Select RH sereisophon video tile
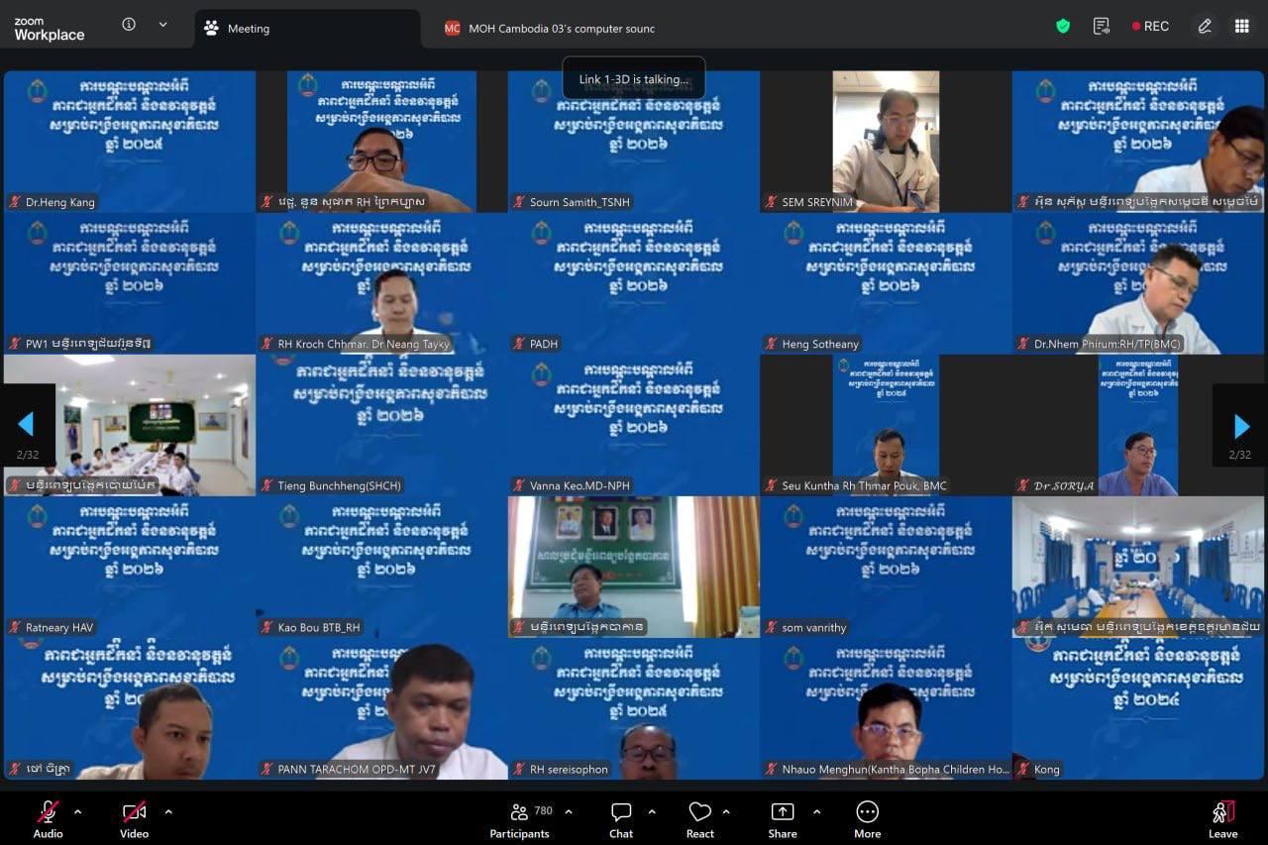Image resolution: width=1268 pixels, height=845 pixels. 634,708
